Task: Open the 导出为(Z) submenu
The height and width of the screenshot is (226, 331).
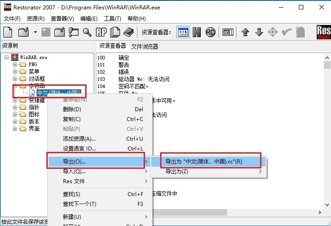Action: (x=209, y=172)
